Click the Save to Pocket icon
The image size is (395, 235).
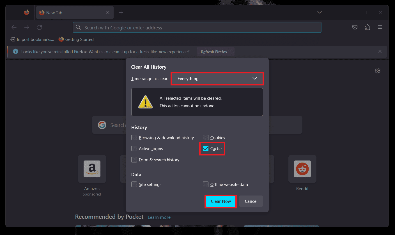(355, 27)
